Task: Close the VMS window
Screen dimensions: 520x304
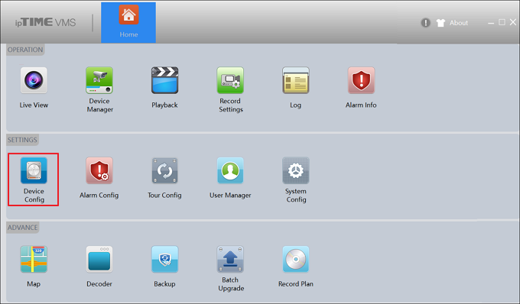Action: coord(513,22)
